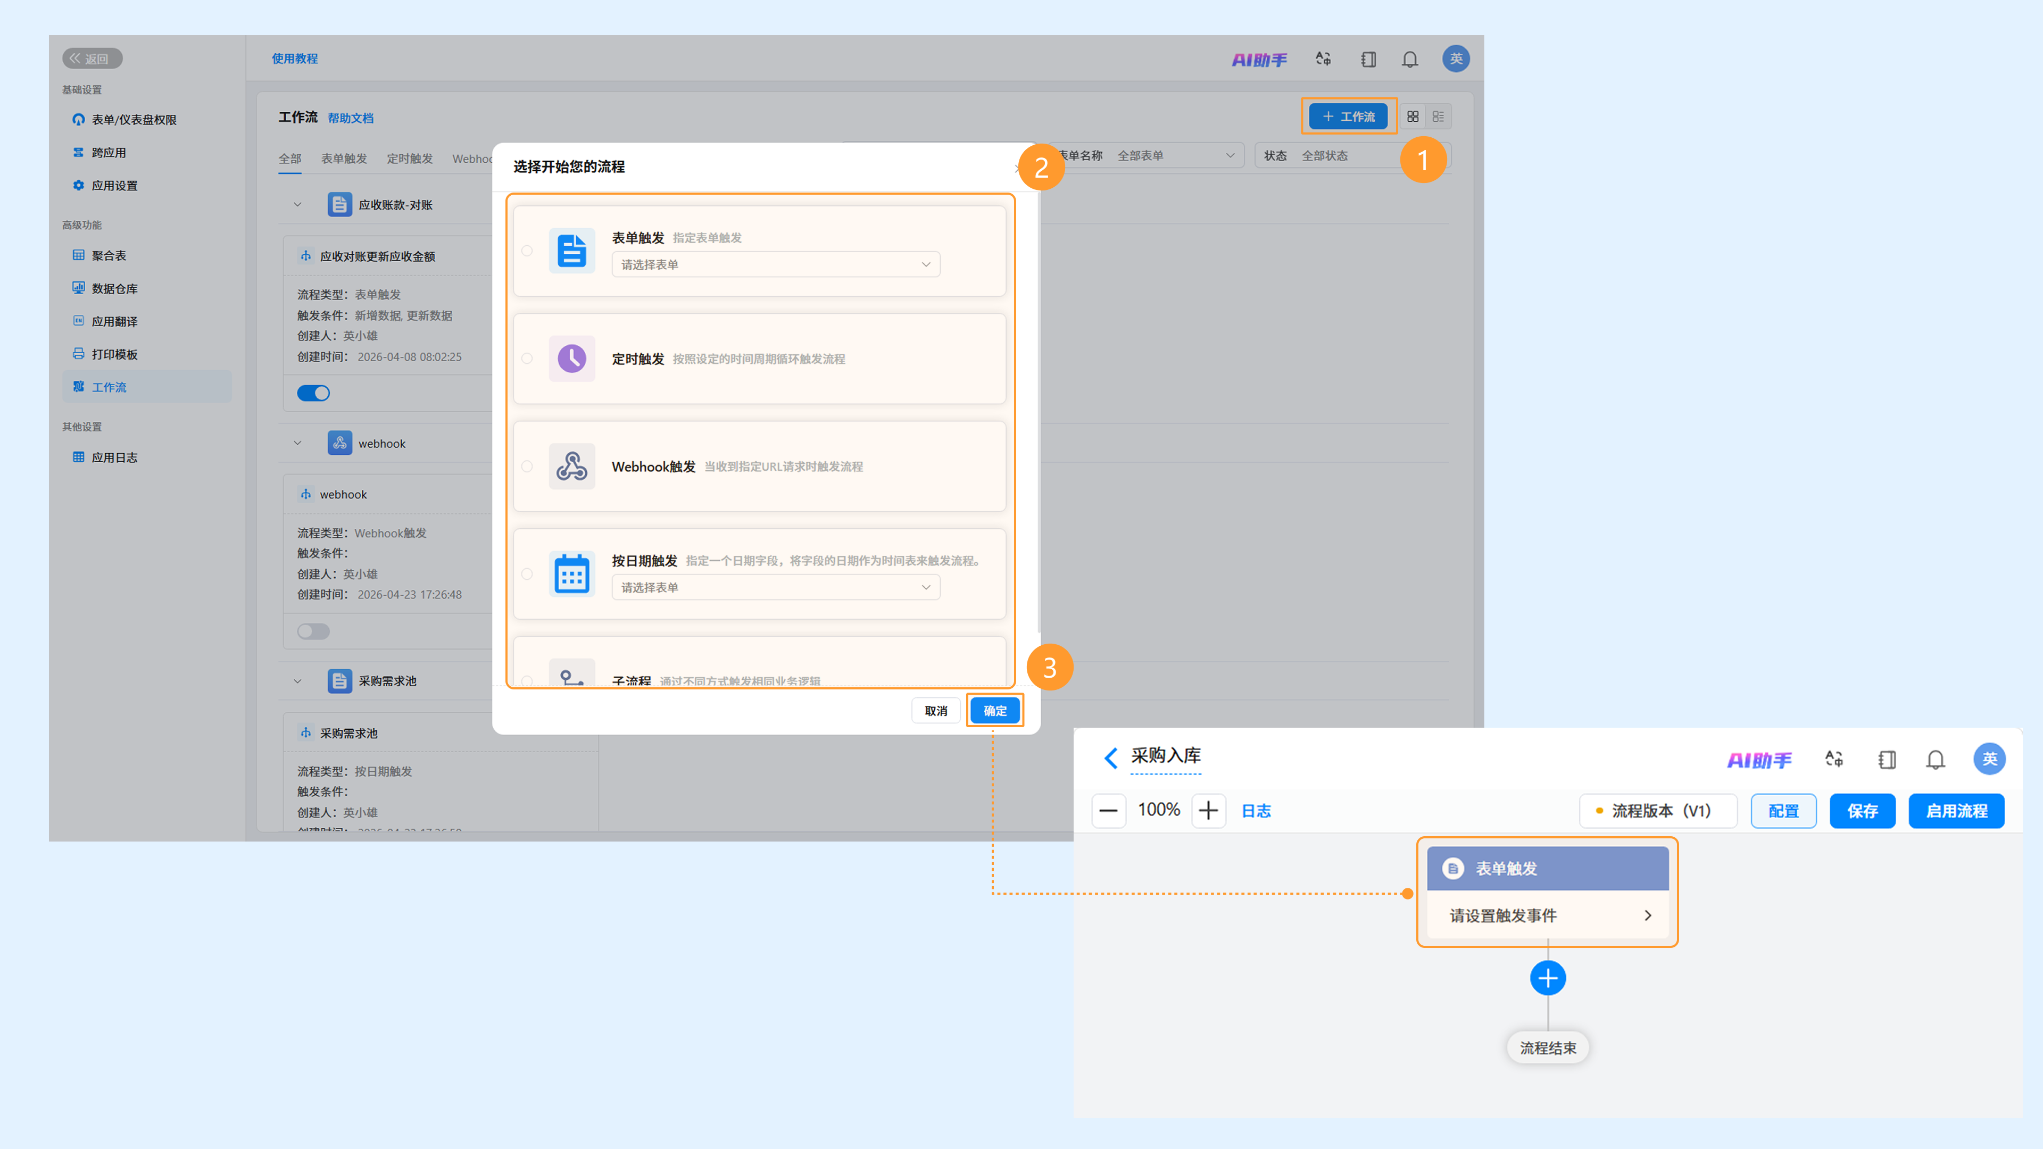Screen dimensions: 2043x1149
Task: Switch workflow list to grid card view
Action: (1413, 116)
